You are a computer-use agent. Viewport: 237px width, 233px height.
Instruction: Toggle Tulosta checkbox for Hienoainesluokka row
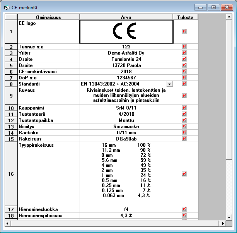184,209
